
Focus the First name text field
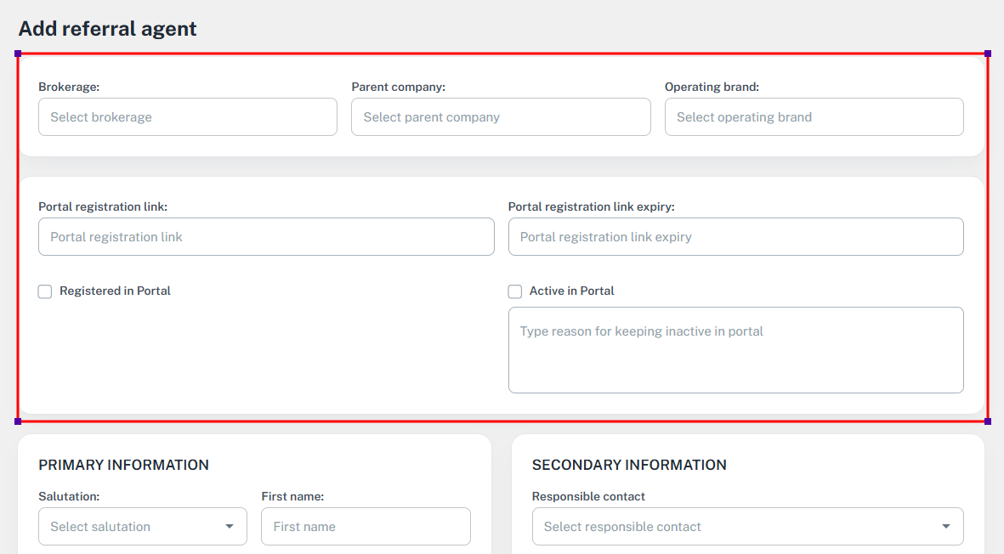click(366, 527)
